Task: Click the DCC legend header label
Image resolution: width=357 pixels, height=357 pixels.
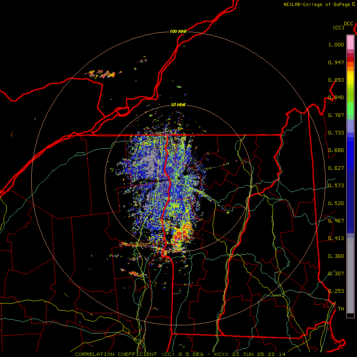Action: [349, 24]
